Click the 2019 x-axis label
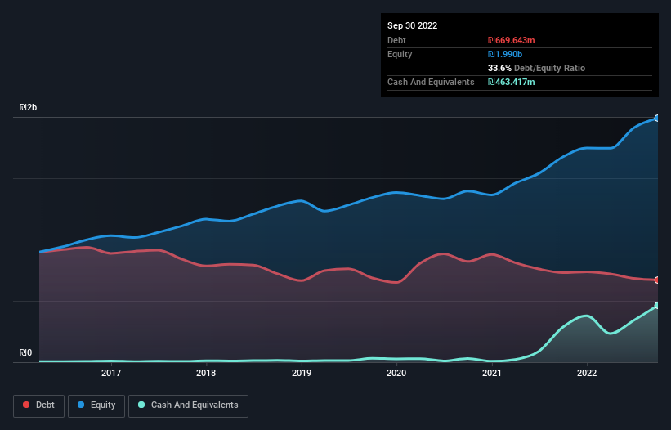This screenshot has width=671, height=430. (x=302, y=373)
